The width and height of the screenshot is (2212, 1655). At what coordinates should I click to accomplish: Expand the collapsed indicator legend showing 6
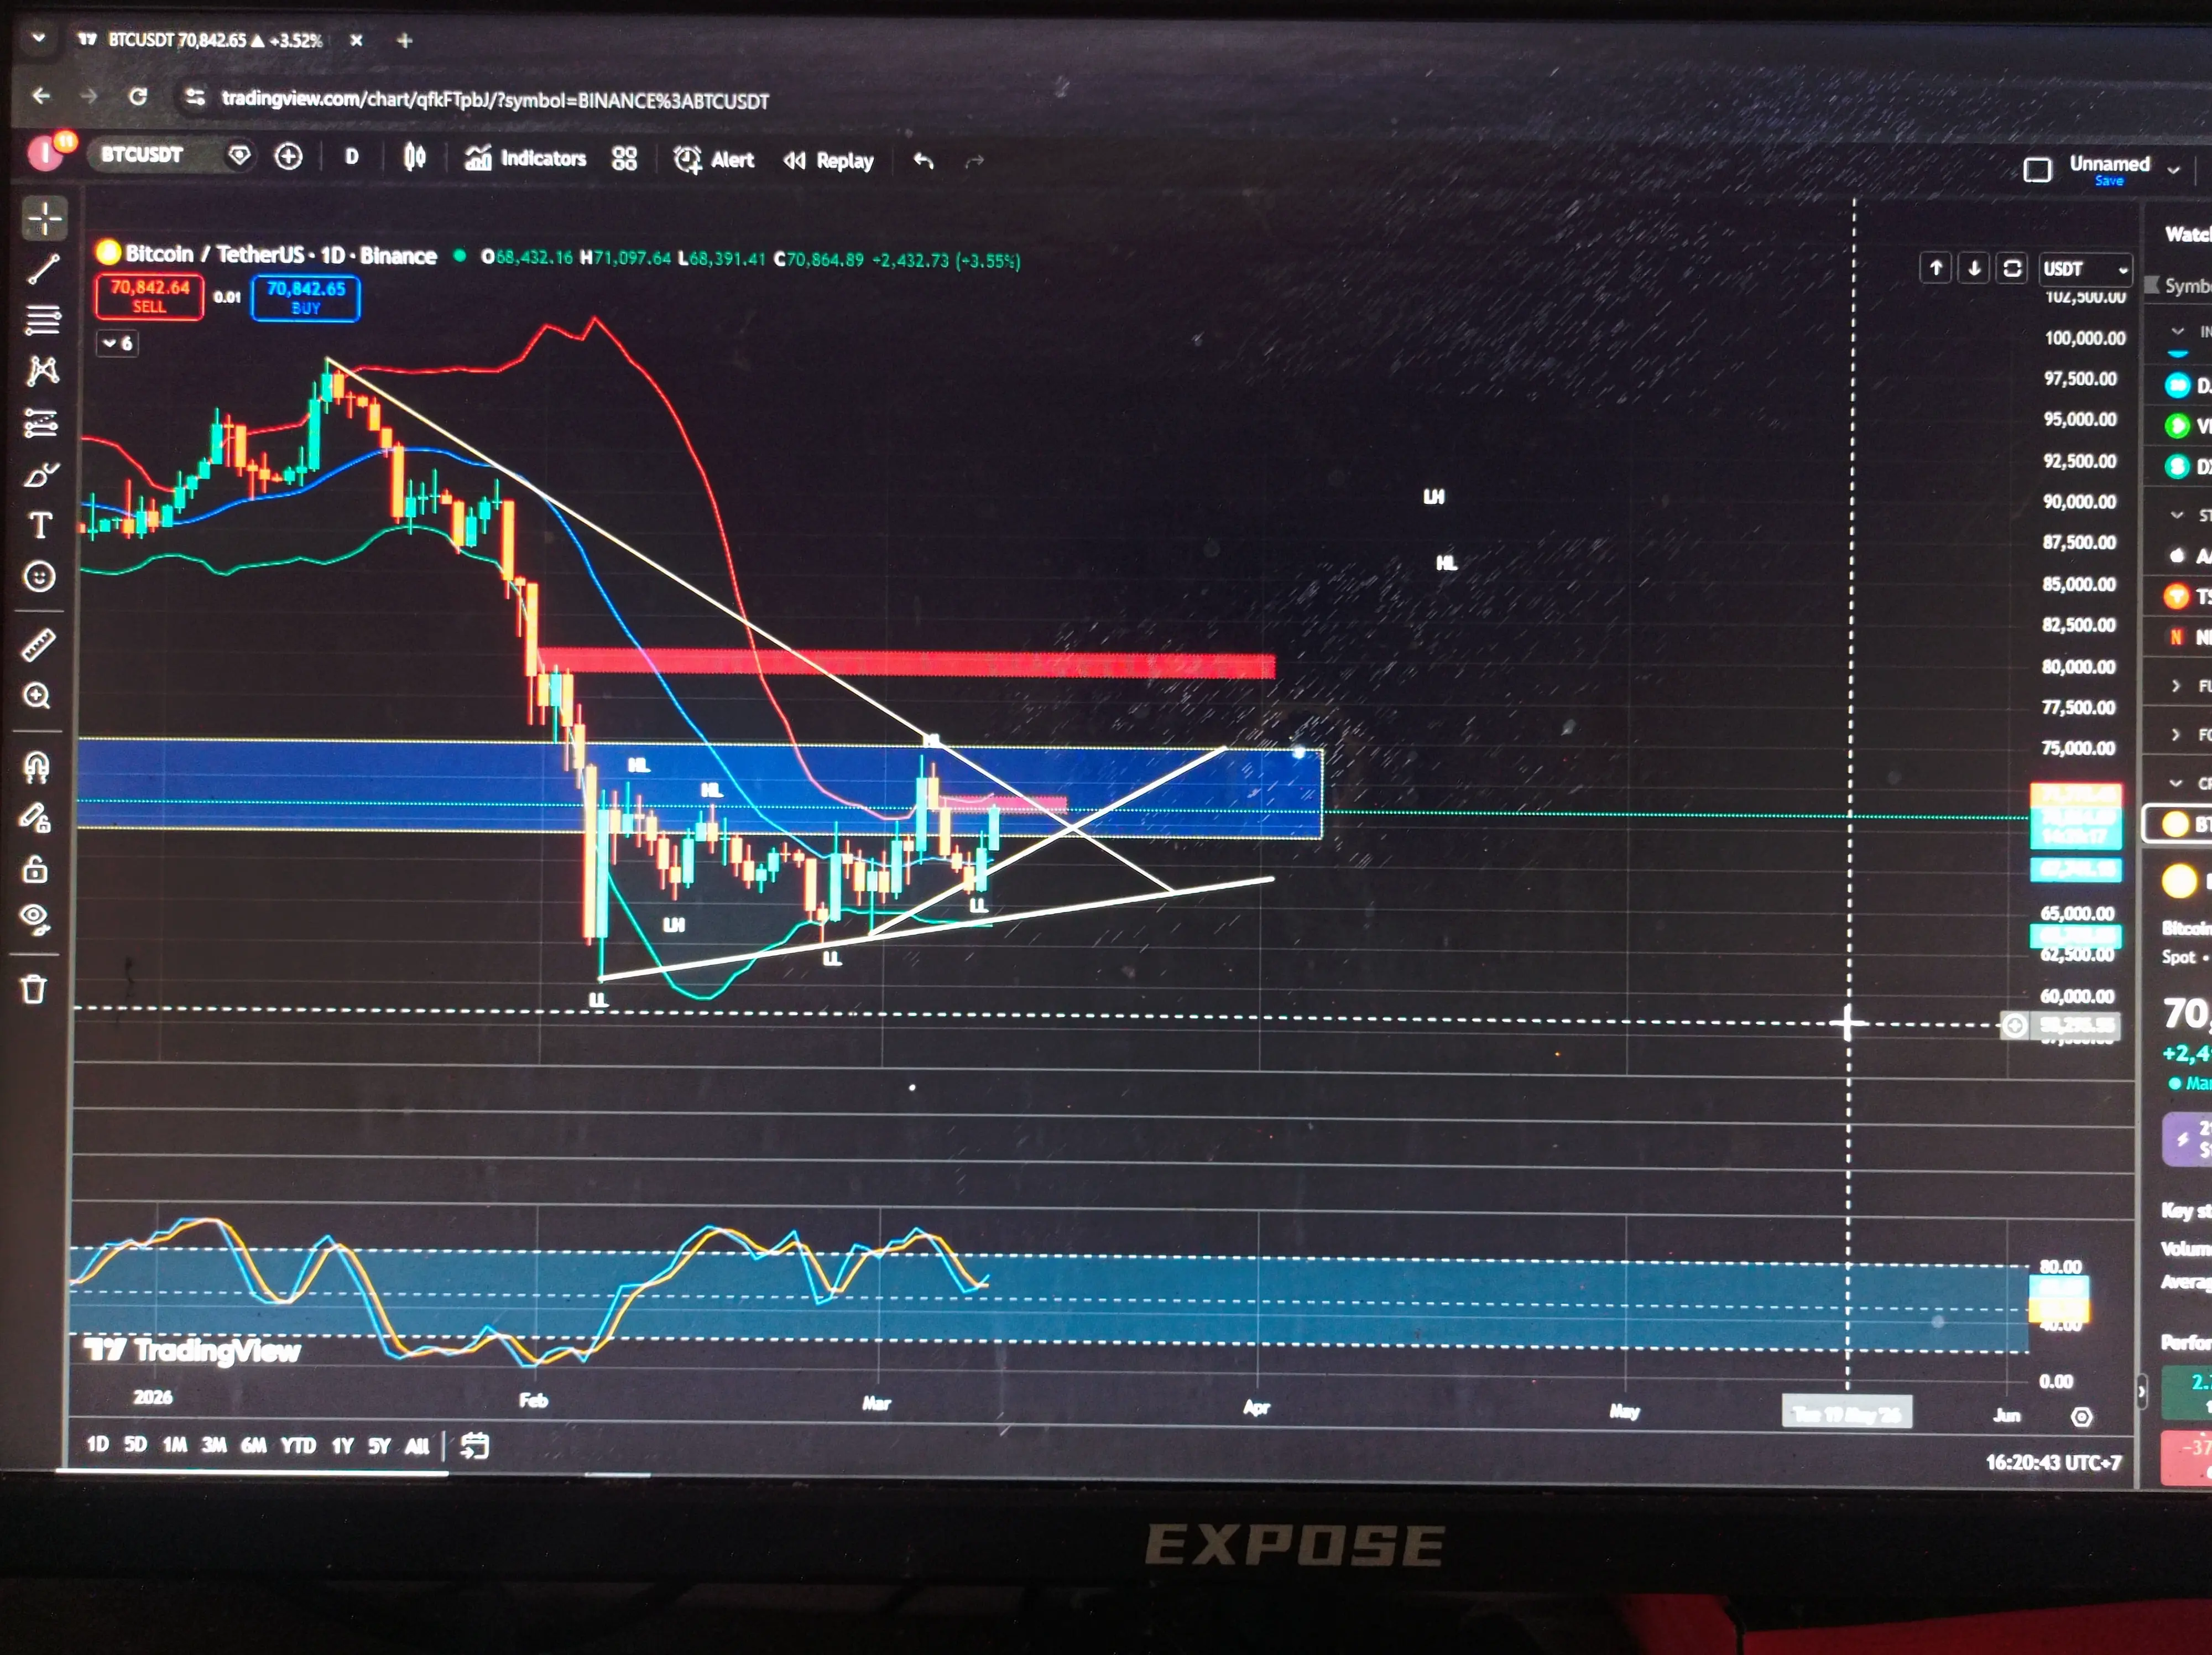117,343
